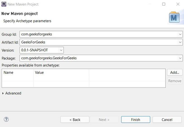
Task: Go back with the Back button
Action: point(75,119)
